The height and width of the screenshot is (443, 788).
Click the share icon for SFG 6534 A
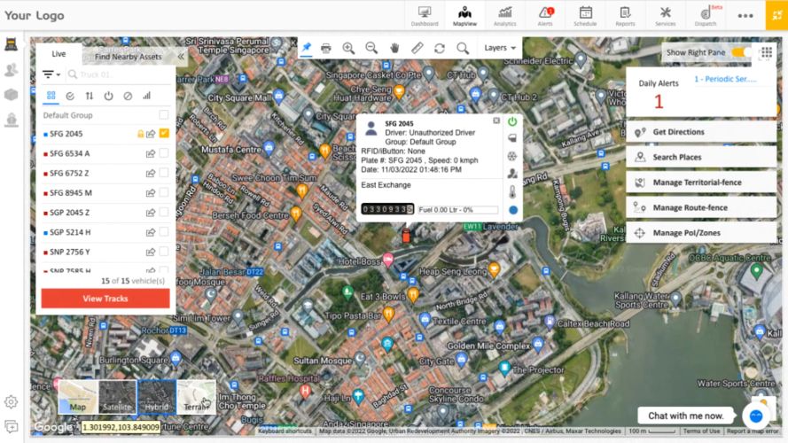[x=151, y=153]
